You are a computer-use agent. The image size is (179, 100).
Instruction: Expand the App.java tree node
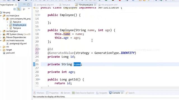[7, 22]
